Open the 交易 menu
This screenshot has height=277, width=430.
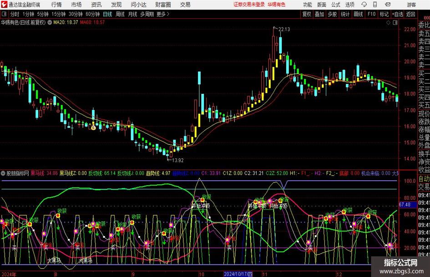(185, 5)
